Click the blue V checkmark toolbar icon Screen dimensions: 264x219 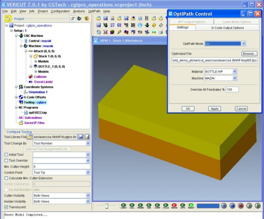140,25
